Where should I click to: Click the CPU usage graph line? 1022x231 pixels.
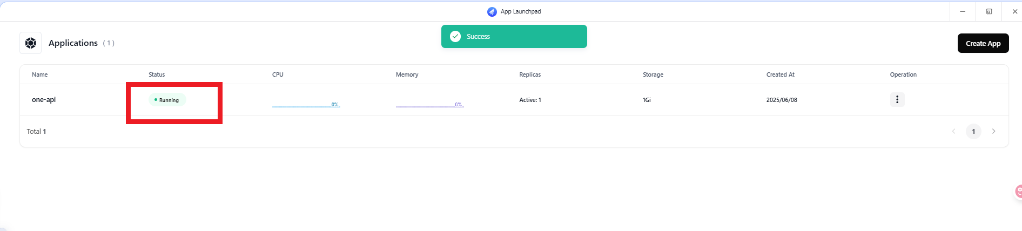pyautogui.click(x=306, y=105)
